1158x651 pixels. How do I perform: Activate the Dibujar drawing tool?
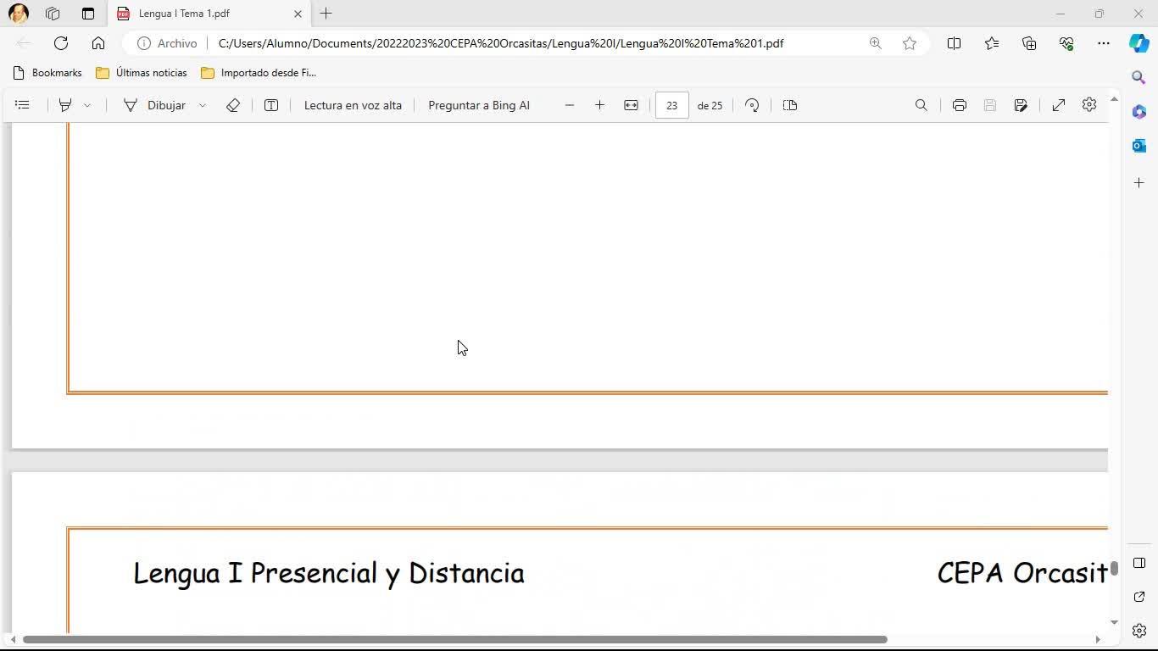(155, 105)
